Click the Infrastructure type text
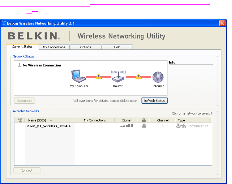232x184 pixels. coord(198,126)
